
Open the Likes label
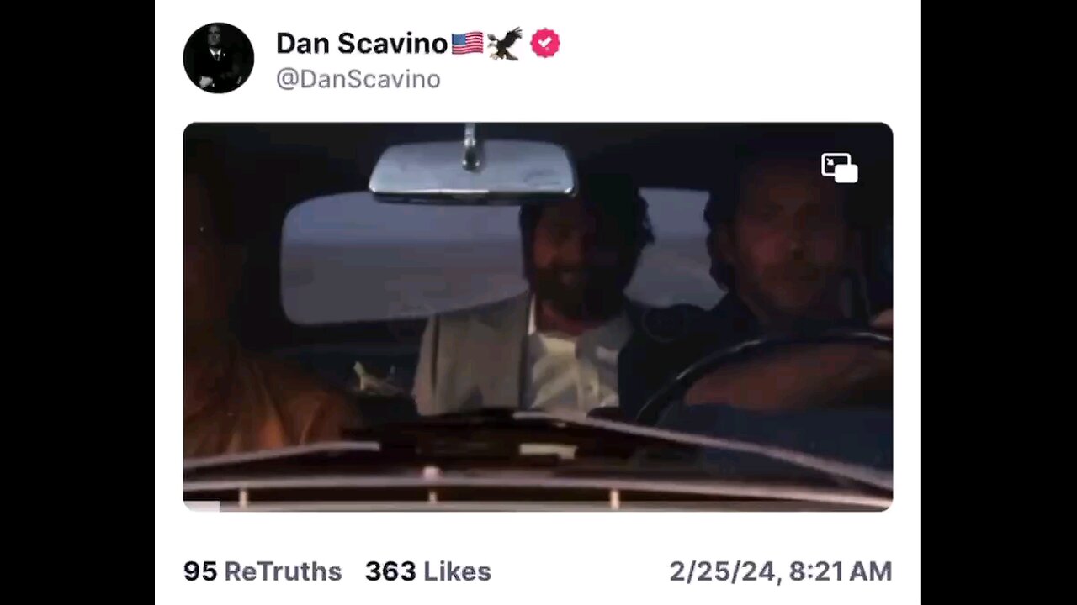coord(457,571)
